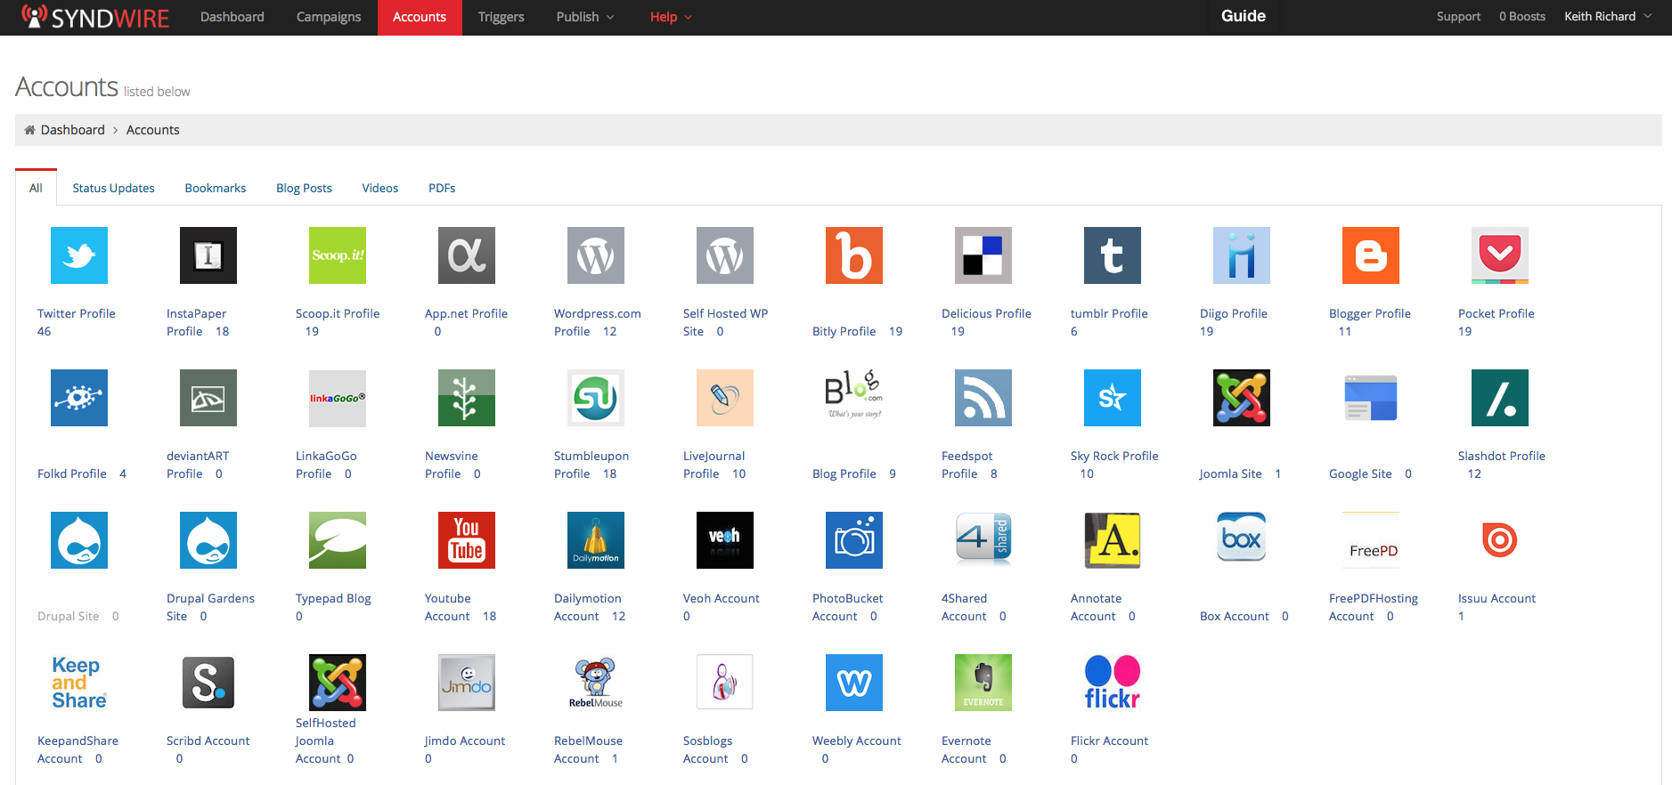The width and height of the screenshot is (1672, 785).
Task: Open the Triggers menu item
Action: (x=501, y=17)
